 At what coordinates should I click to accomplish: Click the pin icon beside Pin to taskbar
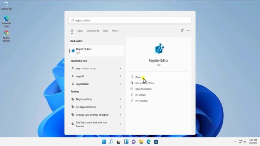tap(132, 101)
